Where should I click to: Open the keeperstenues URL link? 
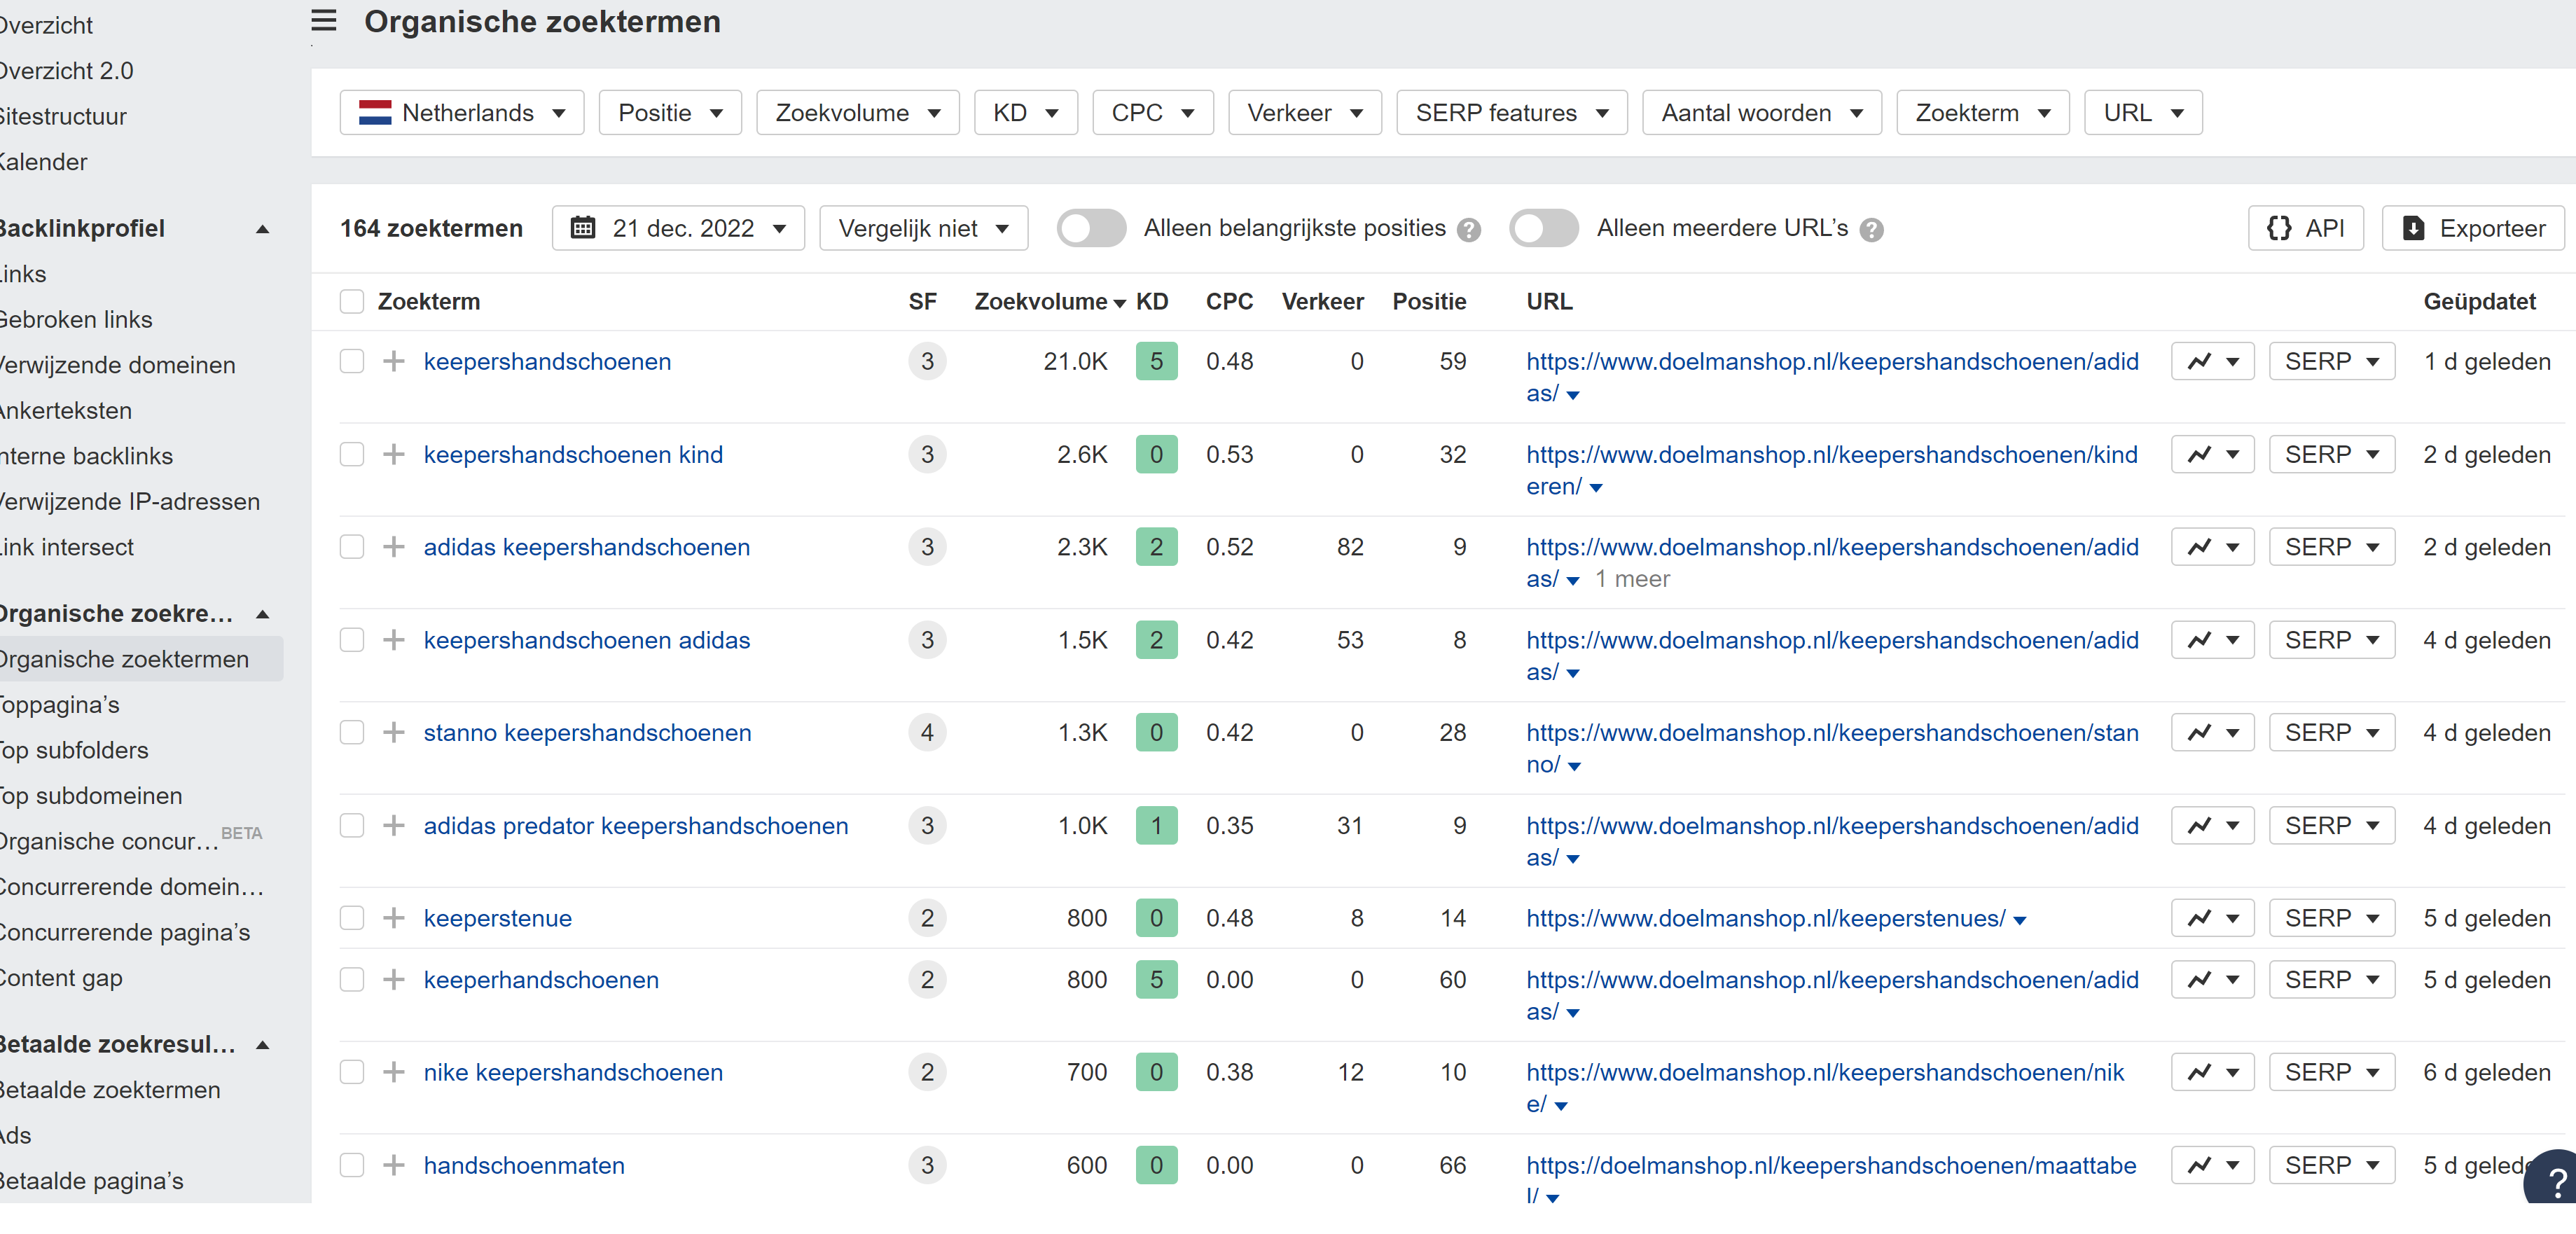click(1766, 918)
